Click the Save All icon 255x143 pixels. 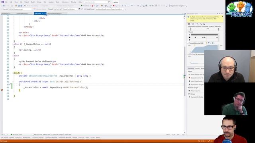(x=21, y=6)
